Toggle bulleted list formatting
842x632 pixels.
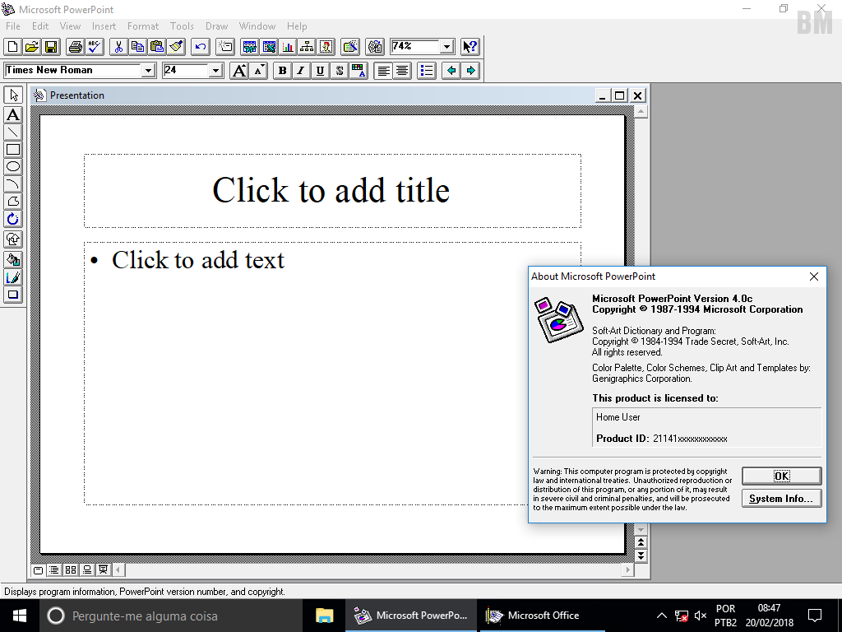coord(426,70)
